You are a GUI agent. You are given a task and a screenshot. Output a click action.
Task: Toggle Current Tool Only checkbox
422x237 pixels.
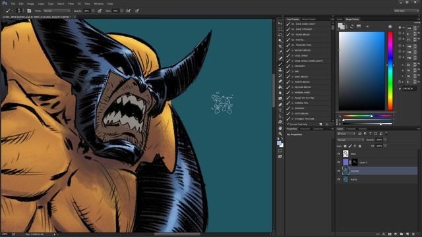tap(288, 124)
